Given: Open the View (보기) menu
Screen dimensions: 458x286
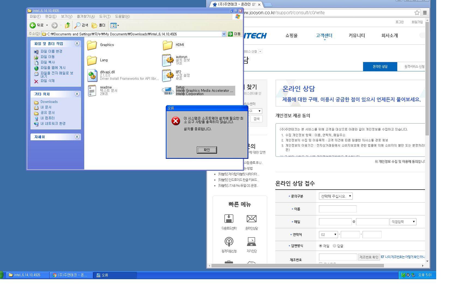Looking at the screenshot, I should (67, 17).
